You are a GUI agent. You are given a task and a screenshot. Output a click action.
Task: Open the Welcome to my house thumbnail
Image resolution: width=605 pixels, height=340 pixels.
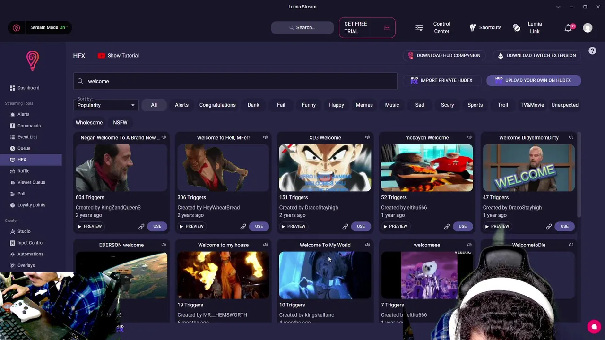pyautogui.click(x=223, y=275)
